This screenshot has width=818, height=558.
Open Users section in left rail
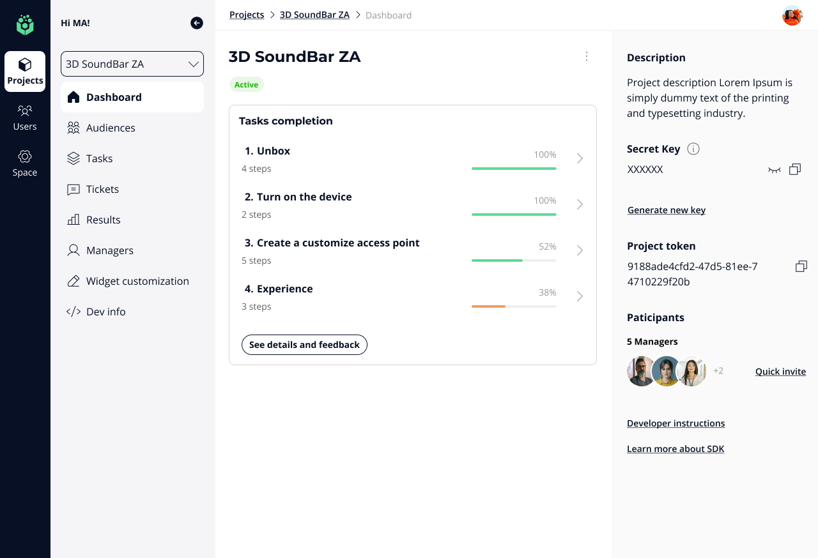(x=25, y=117)
